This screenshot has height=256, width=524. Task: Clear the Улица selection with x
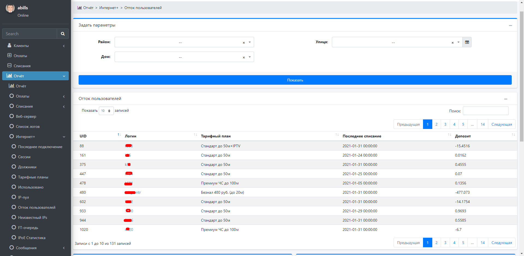coord(452,43)
